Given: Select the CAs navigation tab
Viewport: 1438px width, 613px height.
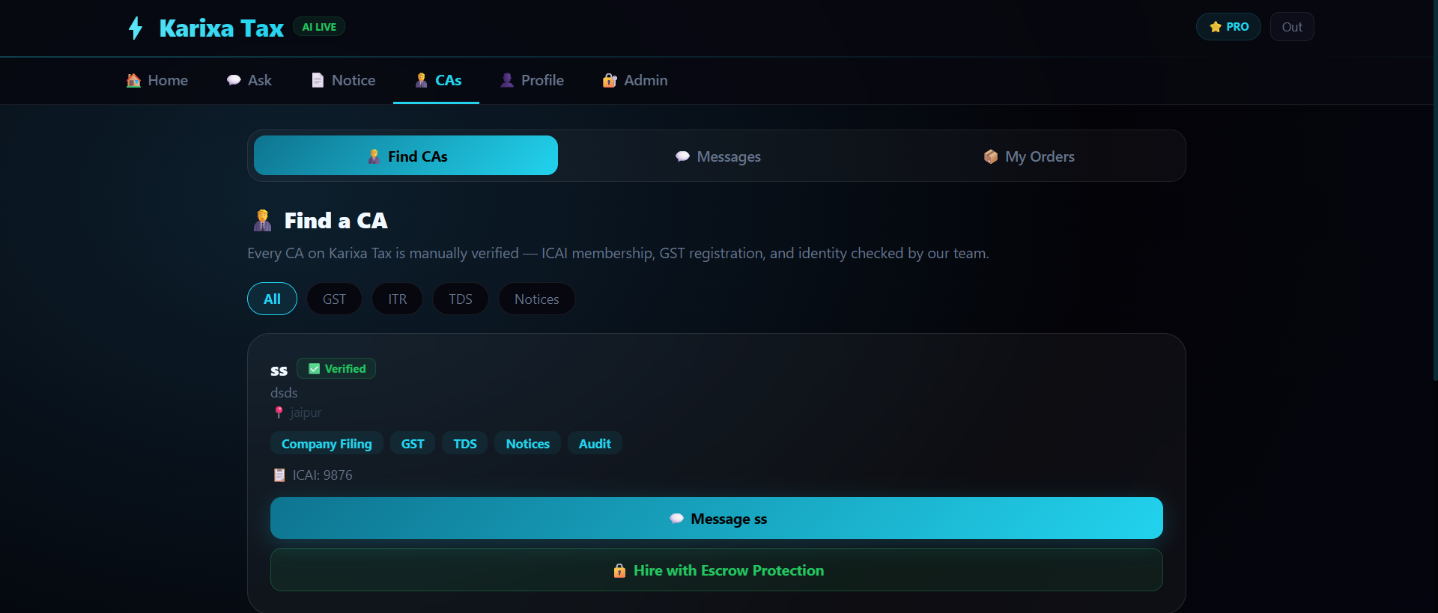Looking at the screenshot, I should tap(437, 80).
